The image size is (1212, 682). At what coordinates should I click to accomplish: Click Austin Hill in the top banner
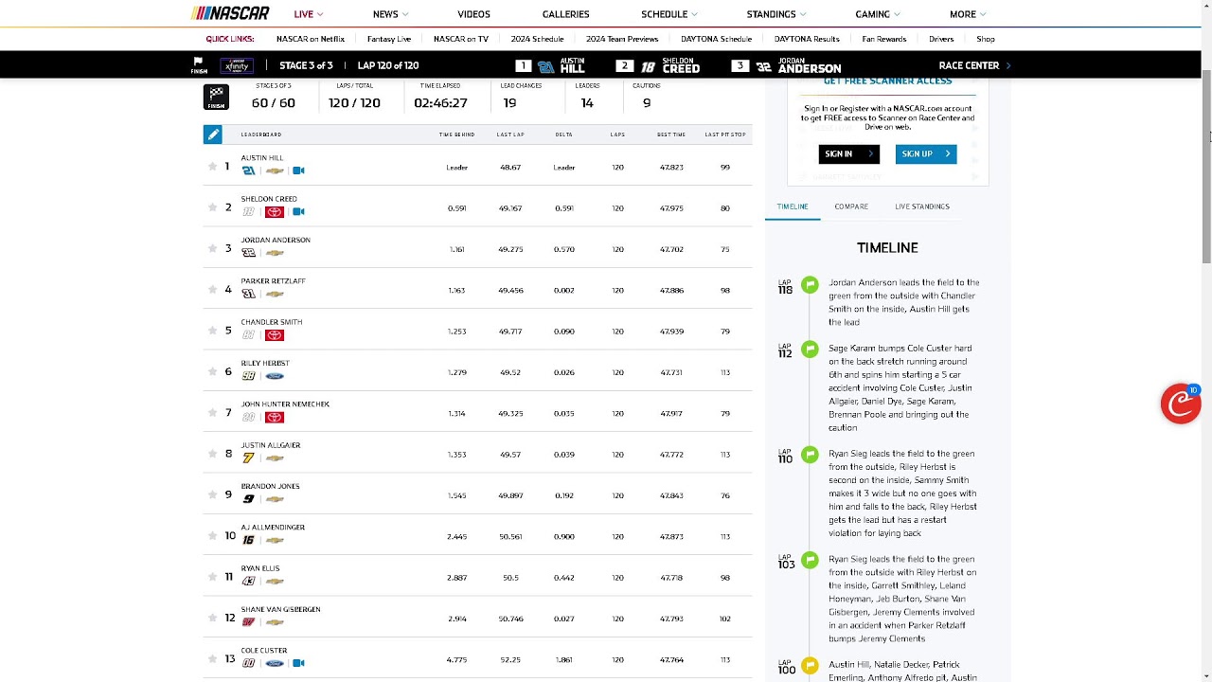coord(573,65)
